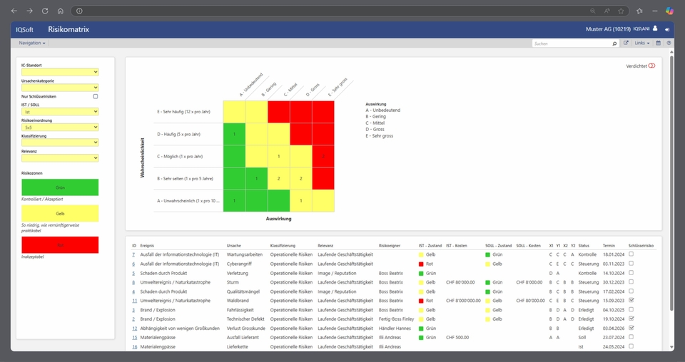Expand the Risikoeinordnung 5x5 dropdown
The image size is (685, 362).
pos(60,128)
